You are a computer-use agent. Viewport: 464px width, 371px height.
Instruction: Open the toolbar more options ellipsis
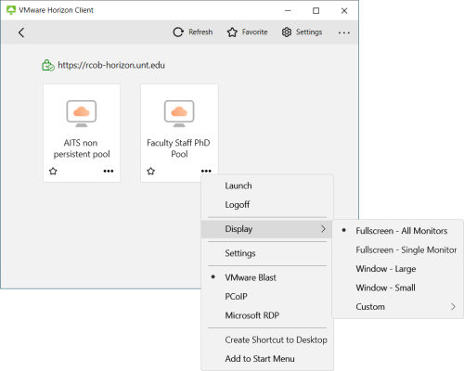344,32
